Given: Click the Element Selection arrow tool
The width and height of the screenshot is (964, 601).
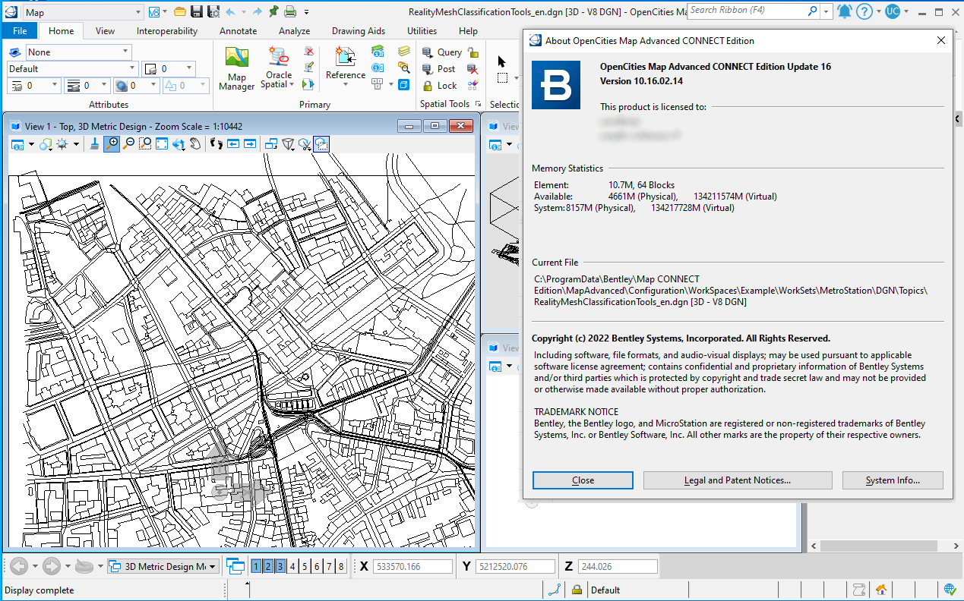Looking at the screenshot, I should click(x=501, y=61).
